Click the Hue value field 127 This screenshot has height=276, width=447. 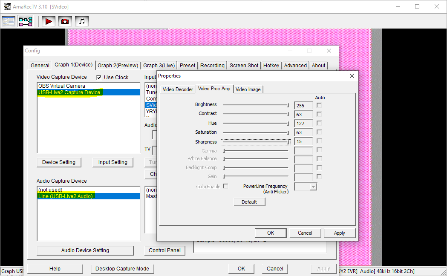303,124
